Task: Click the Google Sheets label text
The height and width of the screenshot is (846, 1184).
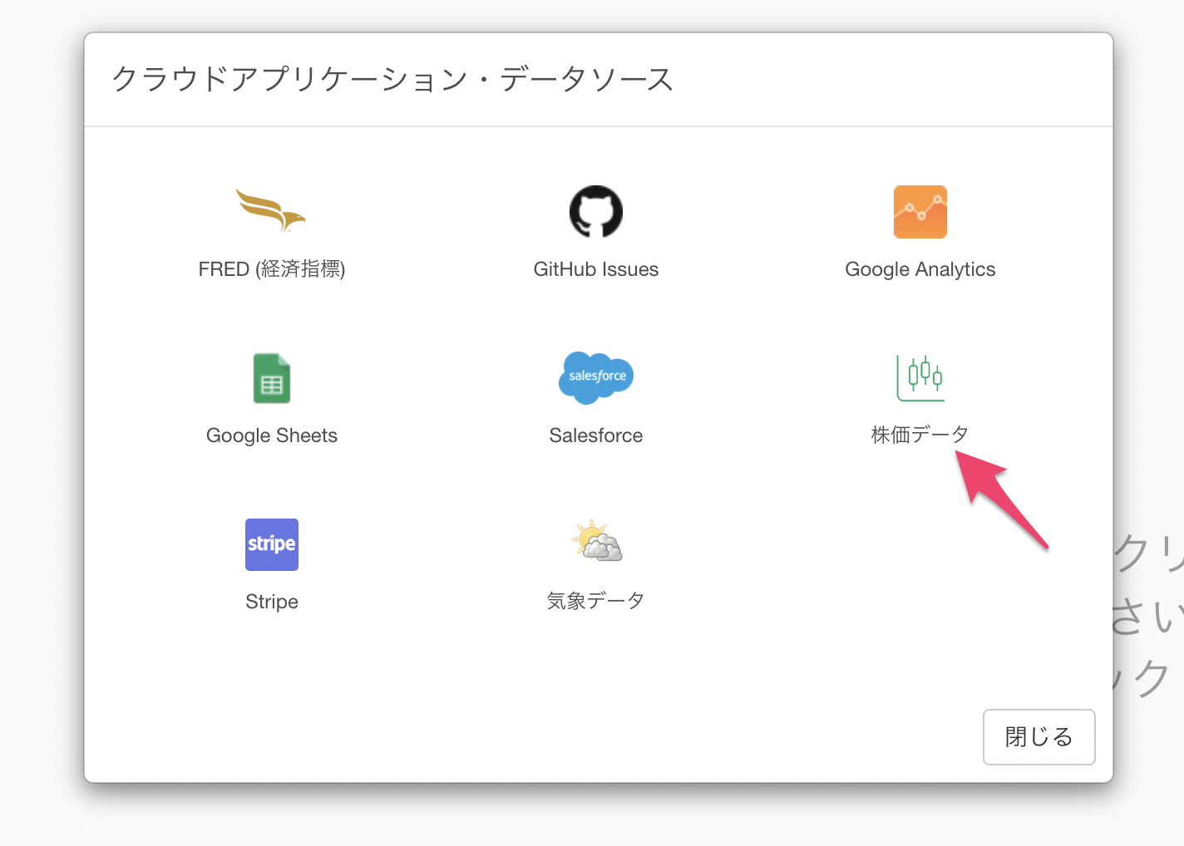Action: click(272, 435)
